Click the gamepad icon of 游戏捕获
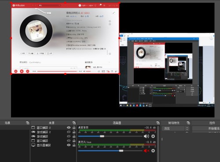 coord(33,136)
